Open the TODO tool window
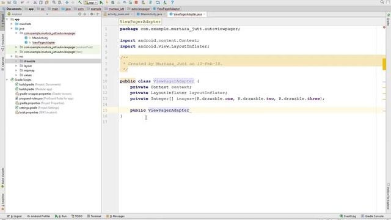This screenshot has width=391, height=220. pyautogui.click(x=77, y=216)
